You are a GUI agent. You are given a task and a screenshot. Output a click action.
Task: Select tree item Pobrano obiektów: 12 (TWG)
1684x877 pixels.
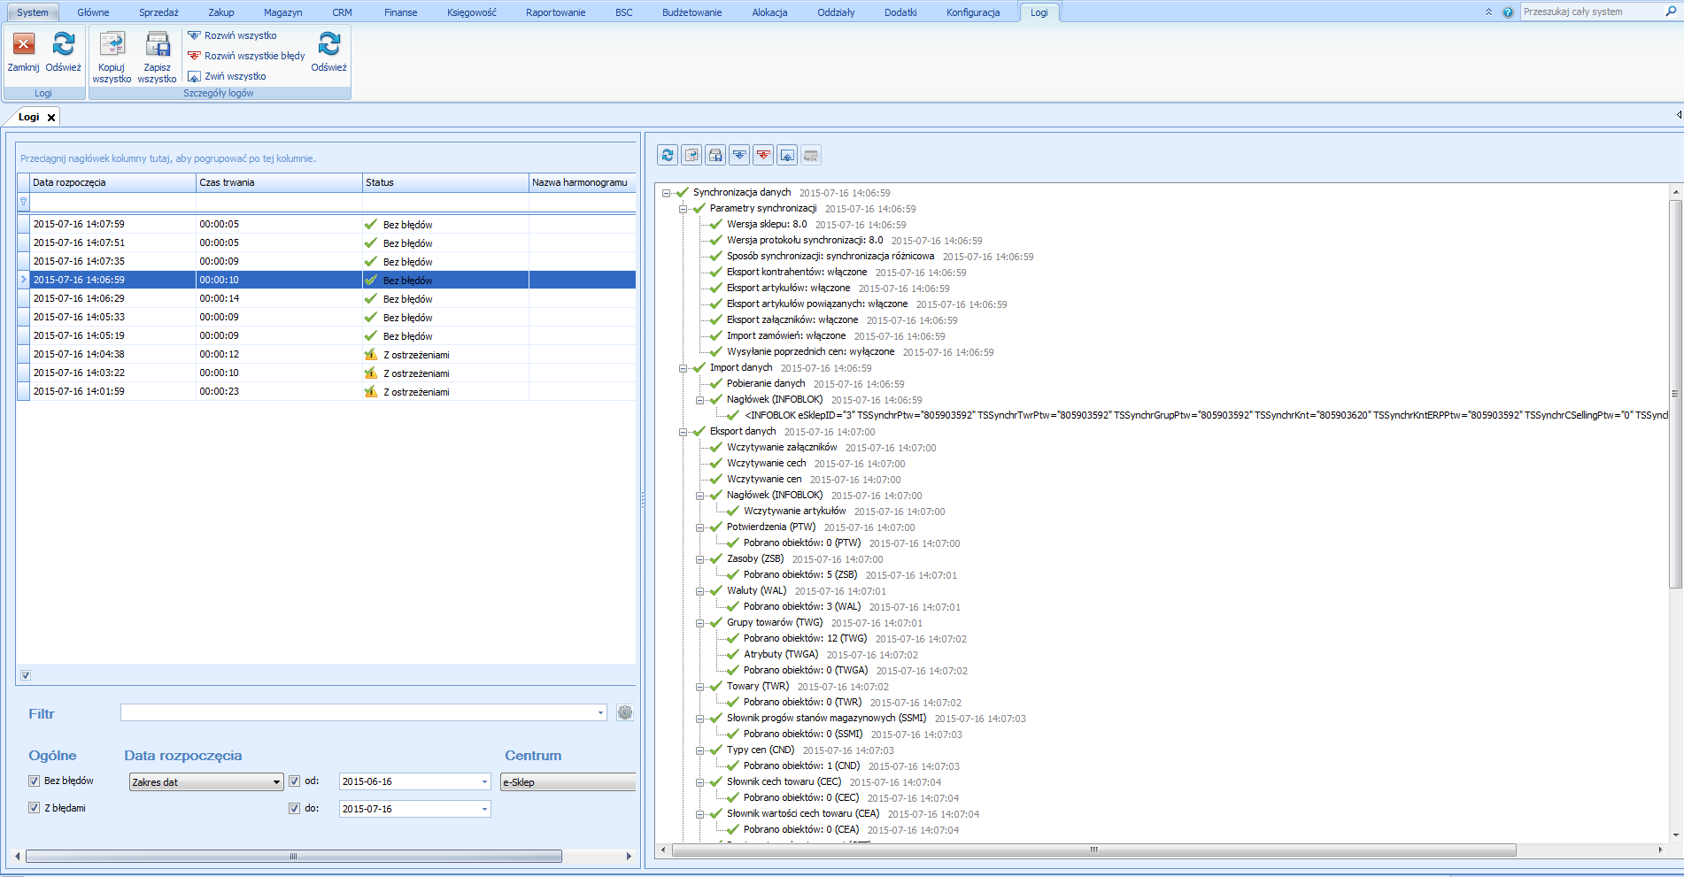click(x=806, y=639)
